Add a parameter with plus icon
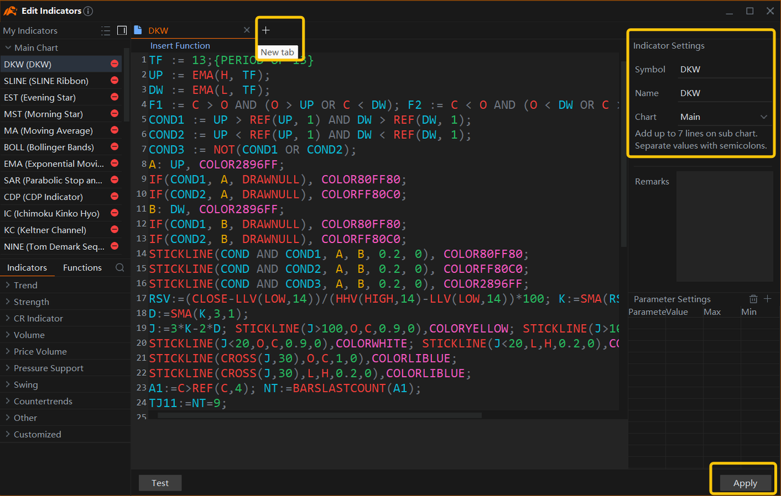The image size is (781, 496). pos(768,299)
